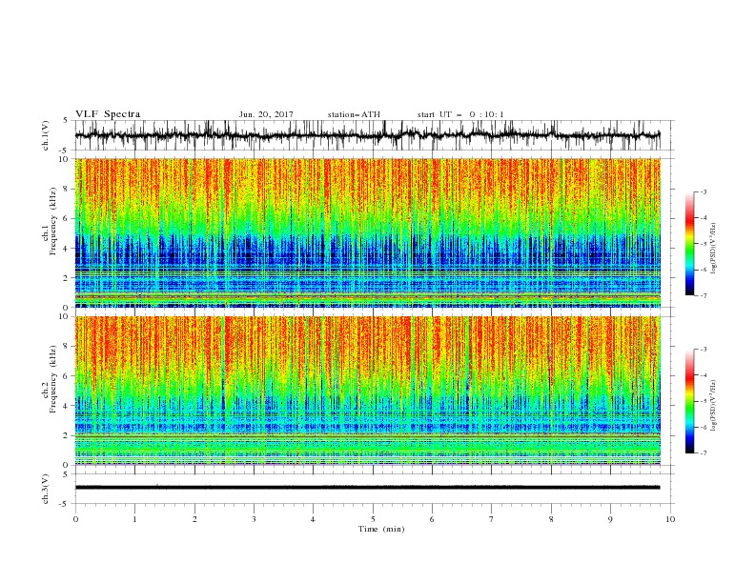
Task: Click the '8' tick on time axis
Action: [x=551, y=519]
